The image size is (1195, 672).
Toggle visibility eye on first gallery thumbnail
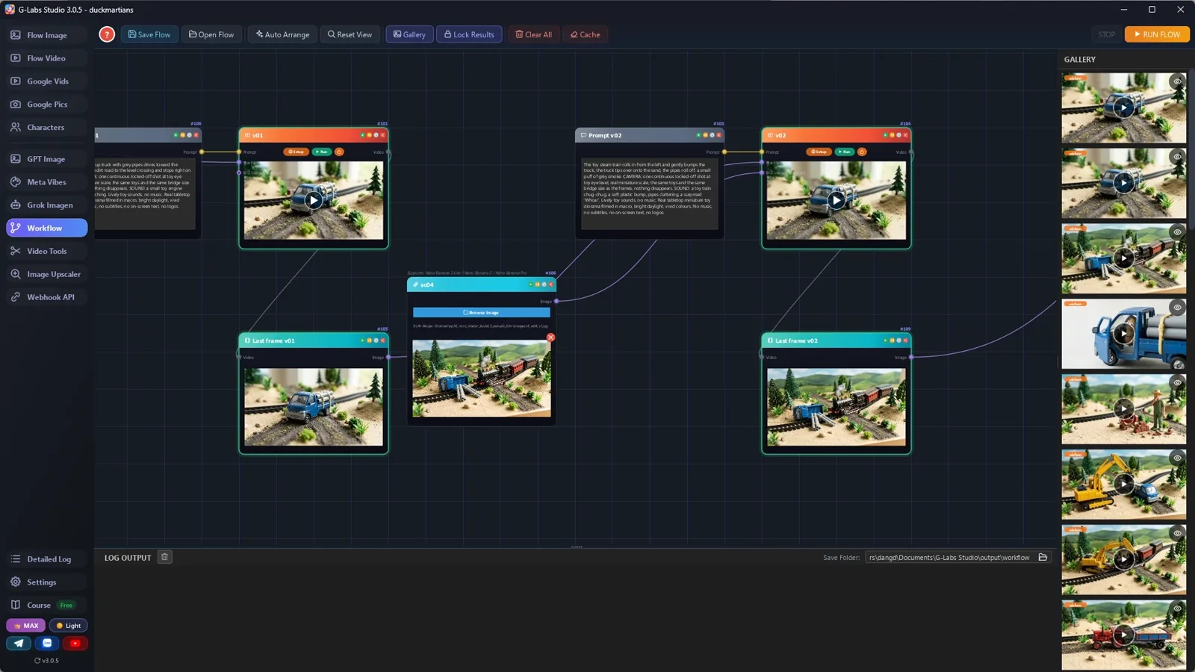[1177, 81]
